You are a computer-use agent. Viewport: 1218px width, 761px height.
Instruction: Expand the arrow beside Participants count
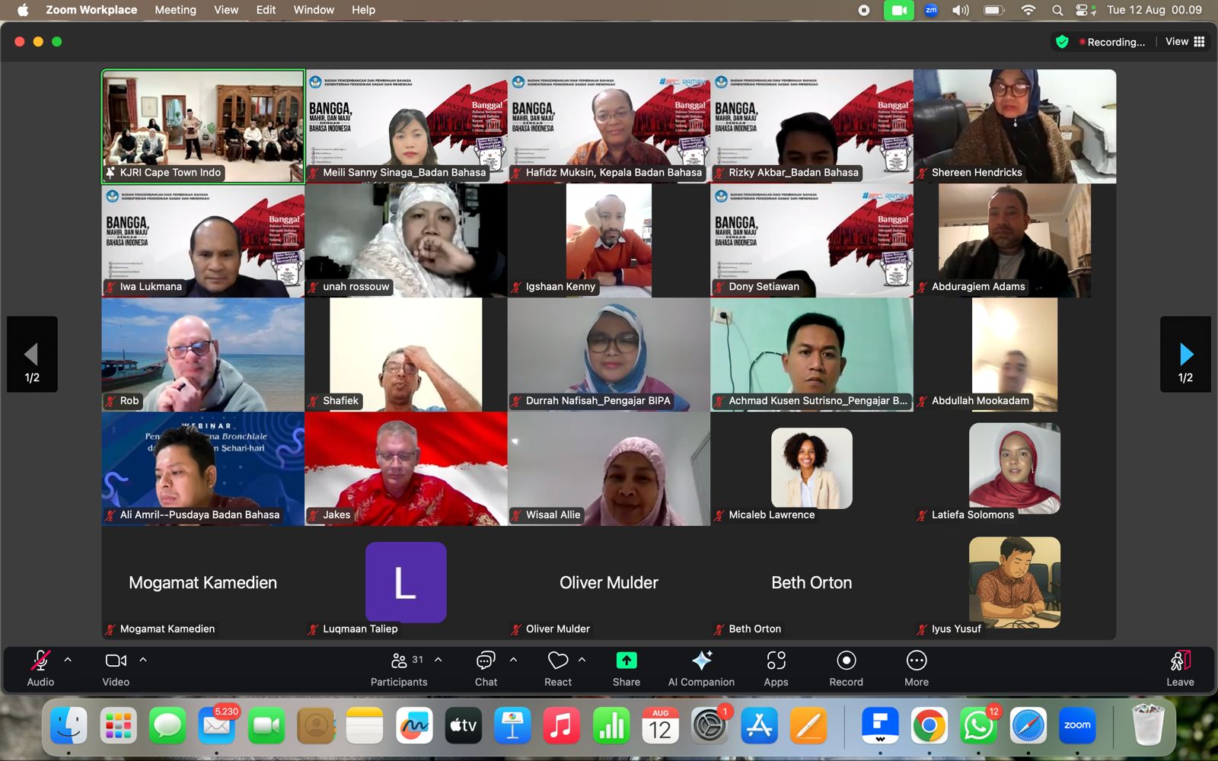click(438, 660)
